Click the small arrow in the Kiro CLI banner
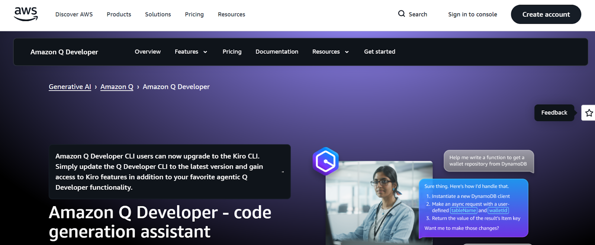Image resolution: width=595 pixels, height=245 pixels. pyautogui.click(x=283, y=172)
